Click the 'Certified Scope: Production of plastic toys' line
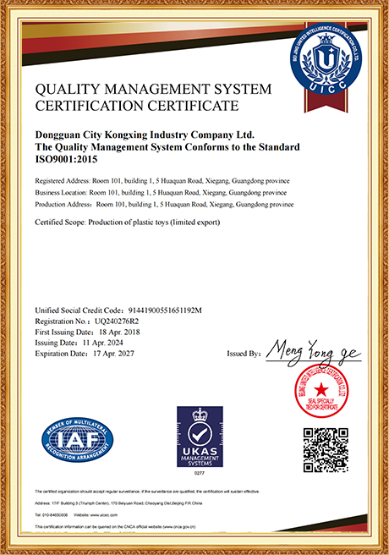The height and width of the screenshot is (555, 389). pos(128,223)
